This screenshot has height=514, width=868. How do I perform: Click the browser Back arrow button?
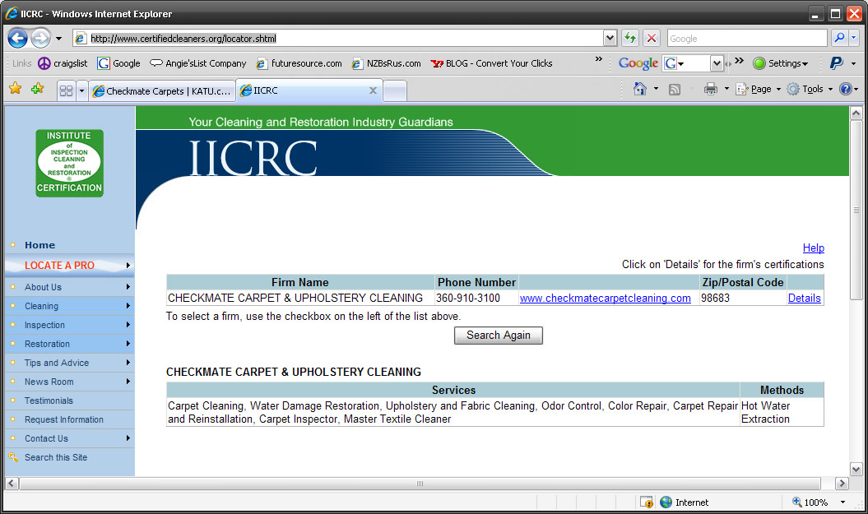[18, 38]
